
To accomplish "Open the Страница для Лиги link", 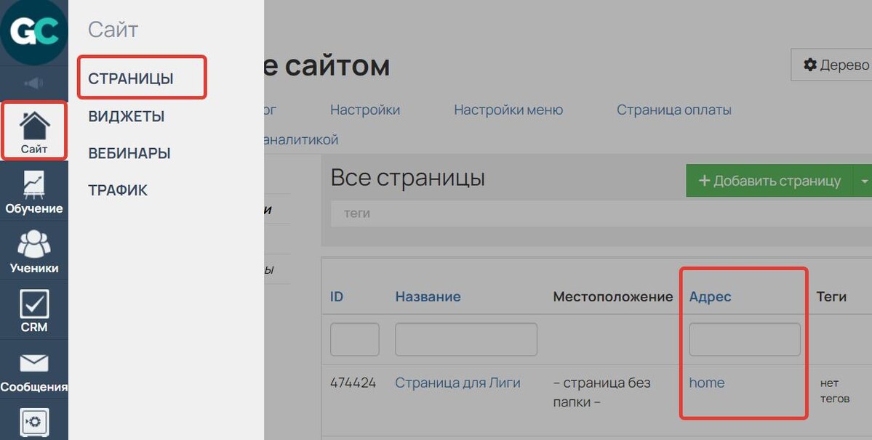I will click(457, 383).
